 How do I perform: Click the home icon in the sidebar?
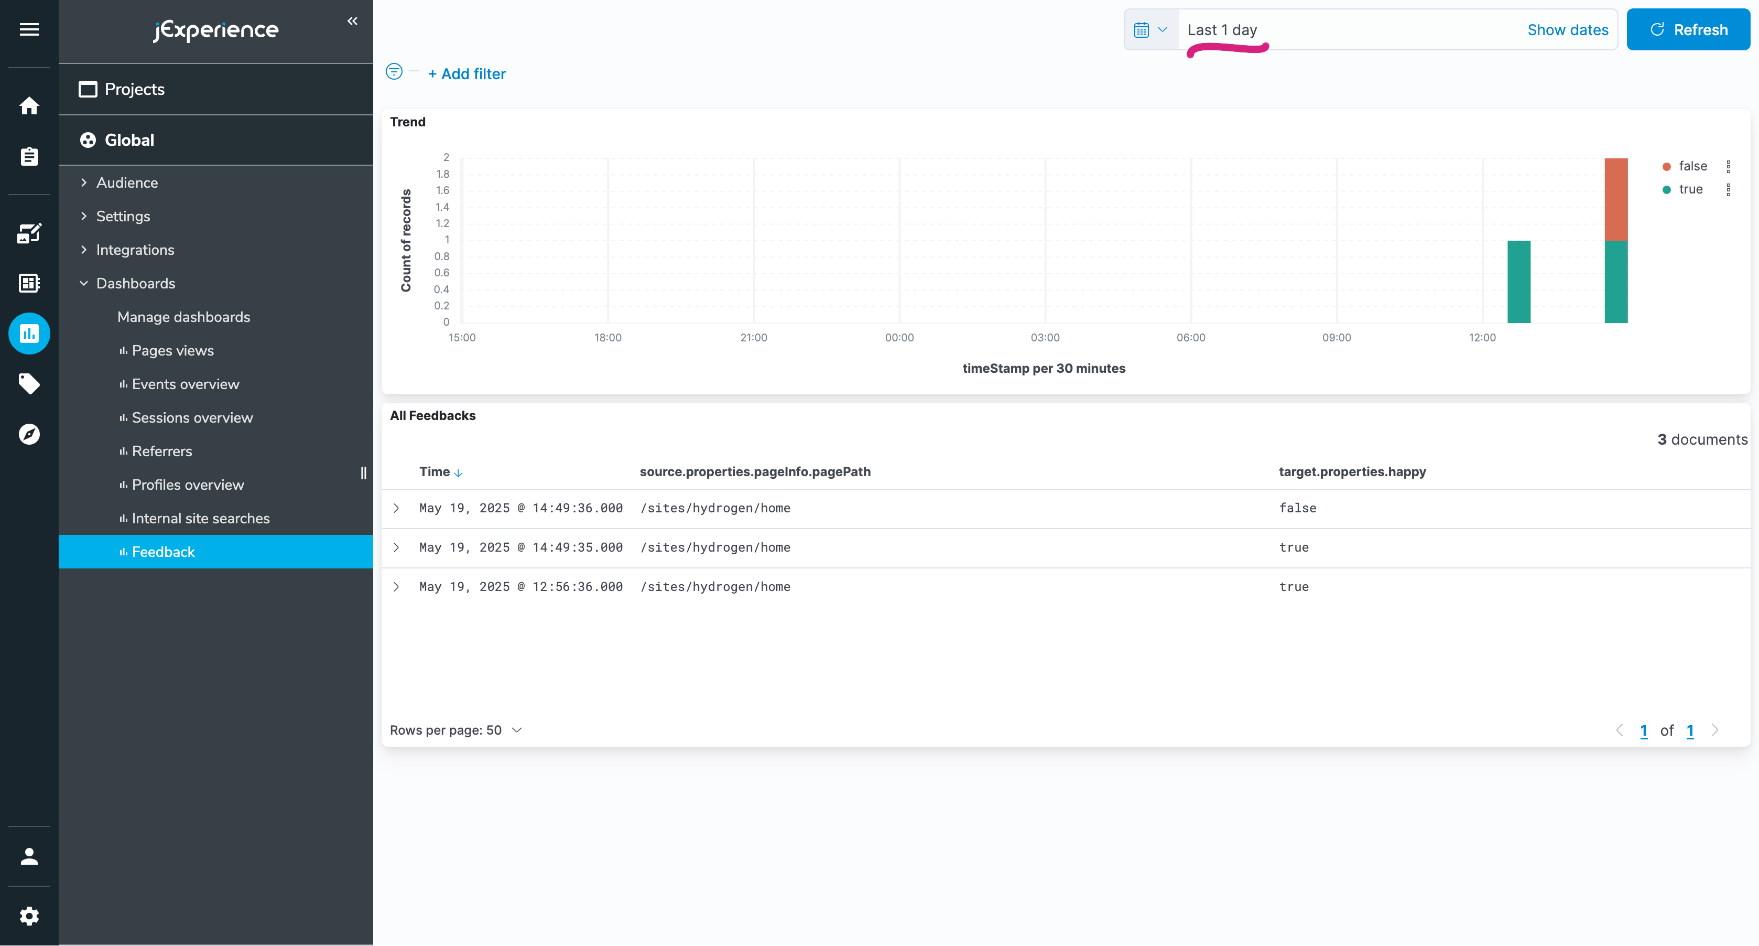tap(29, 106)
